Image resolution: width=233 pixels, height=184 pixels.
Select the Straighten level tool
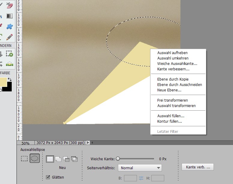pos(10,64)
